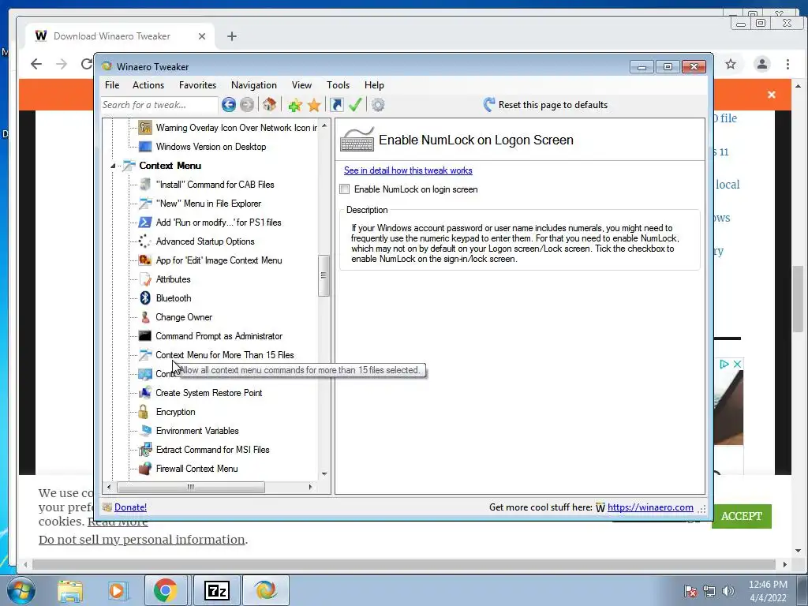Select Advanced Startup Options icon
The height and width of the screenshot is (606, 808).
pyautogui.click(x=145, y=241)
